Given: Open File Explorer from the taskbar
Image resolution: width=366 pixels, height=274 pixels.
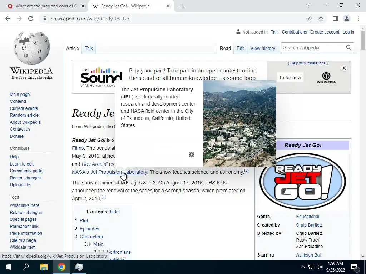Looking at the screenshot, I should 44,267.
